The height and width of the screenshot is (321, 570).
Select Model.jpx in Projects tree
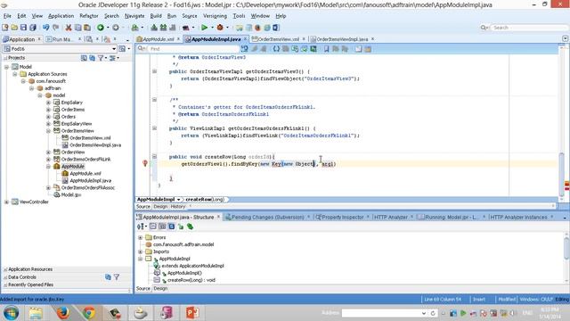71,194
